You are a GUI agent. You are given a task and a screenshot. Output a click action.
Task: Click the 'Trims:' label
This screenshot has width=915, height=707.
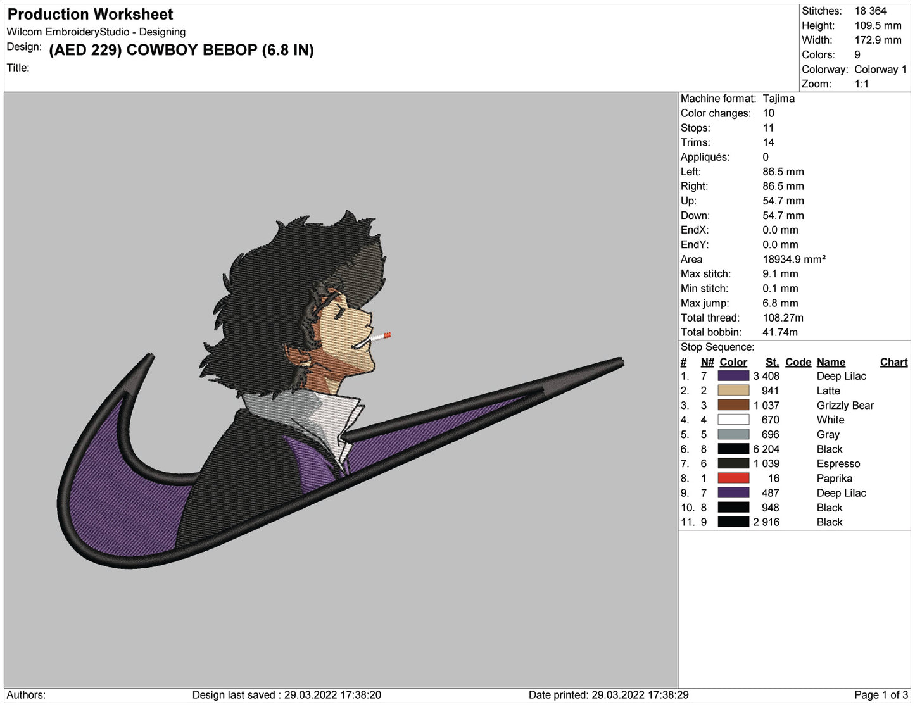pos(695,142)
